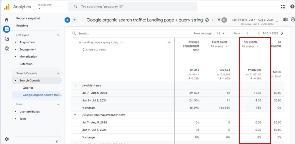295x144 pixels.
Task: Click the 19,802.00 key events total
Action: (x=255, y=70)
